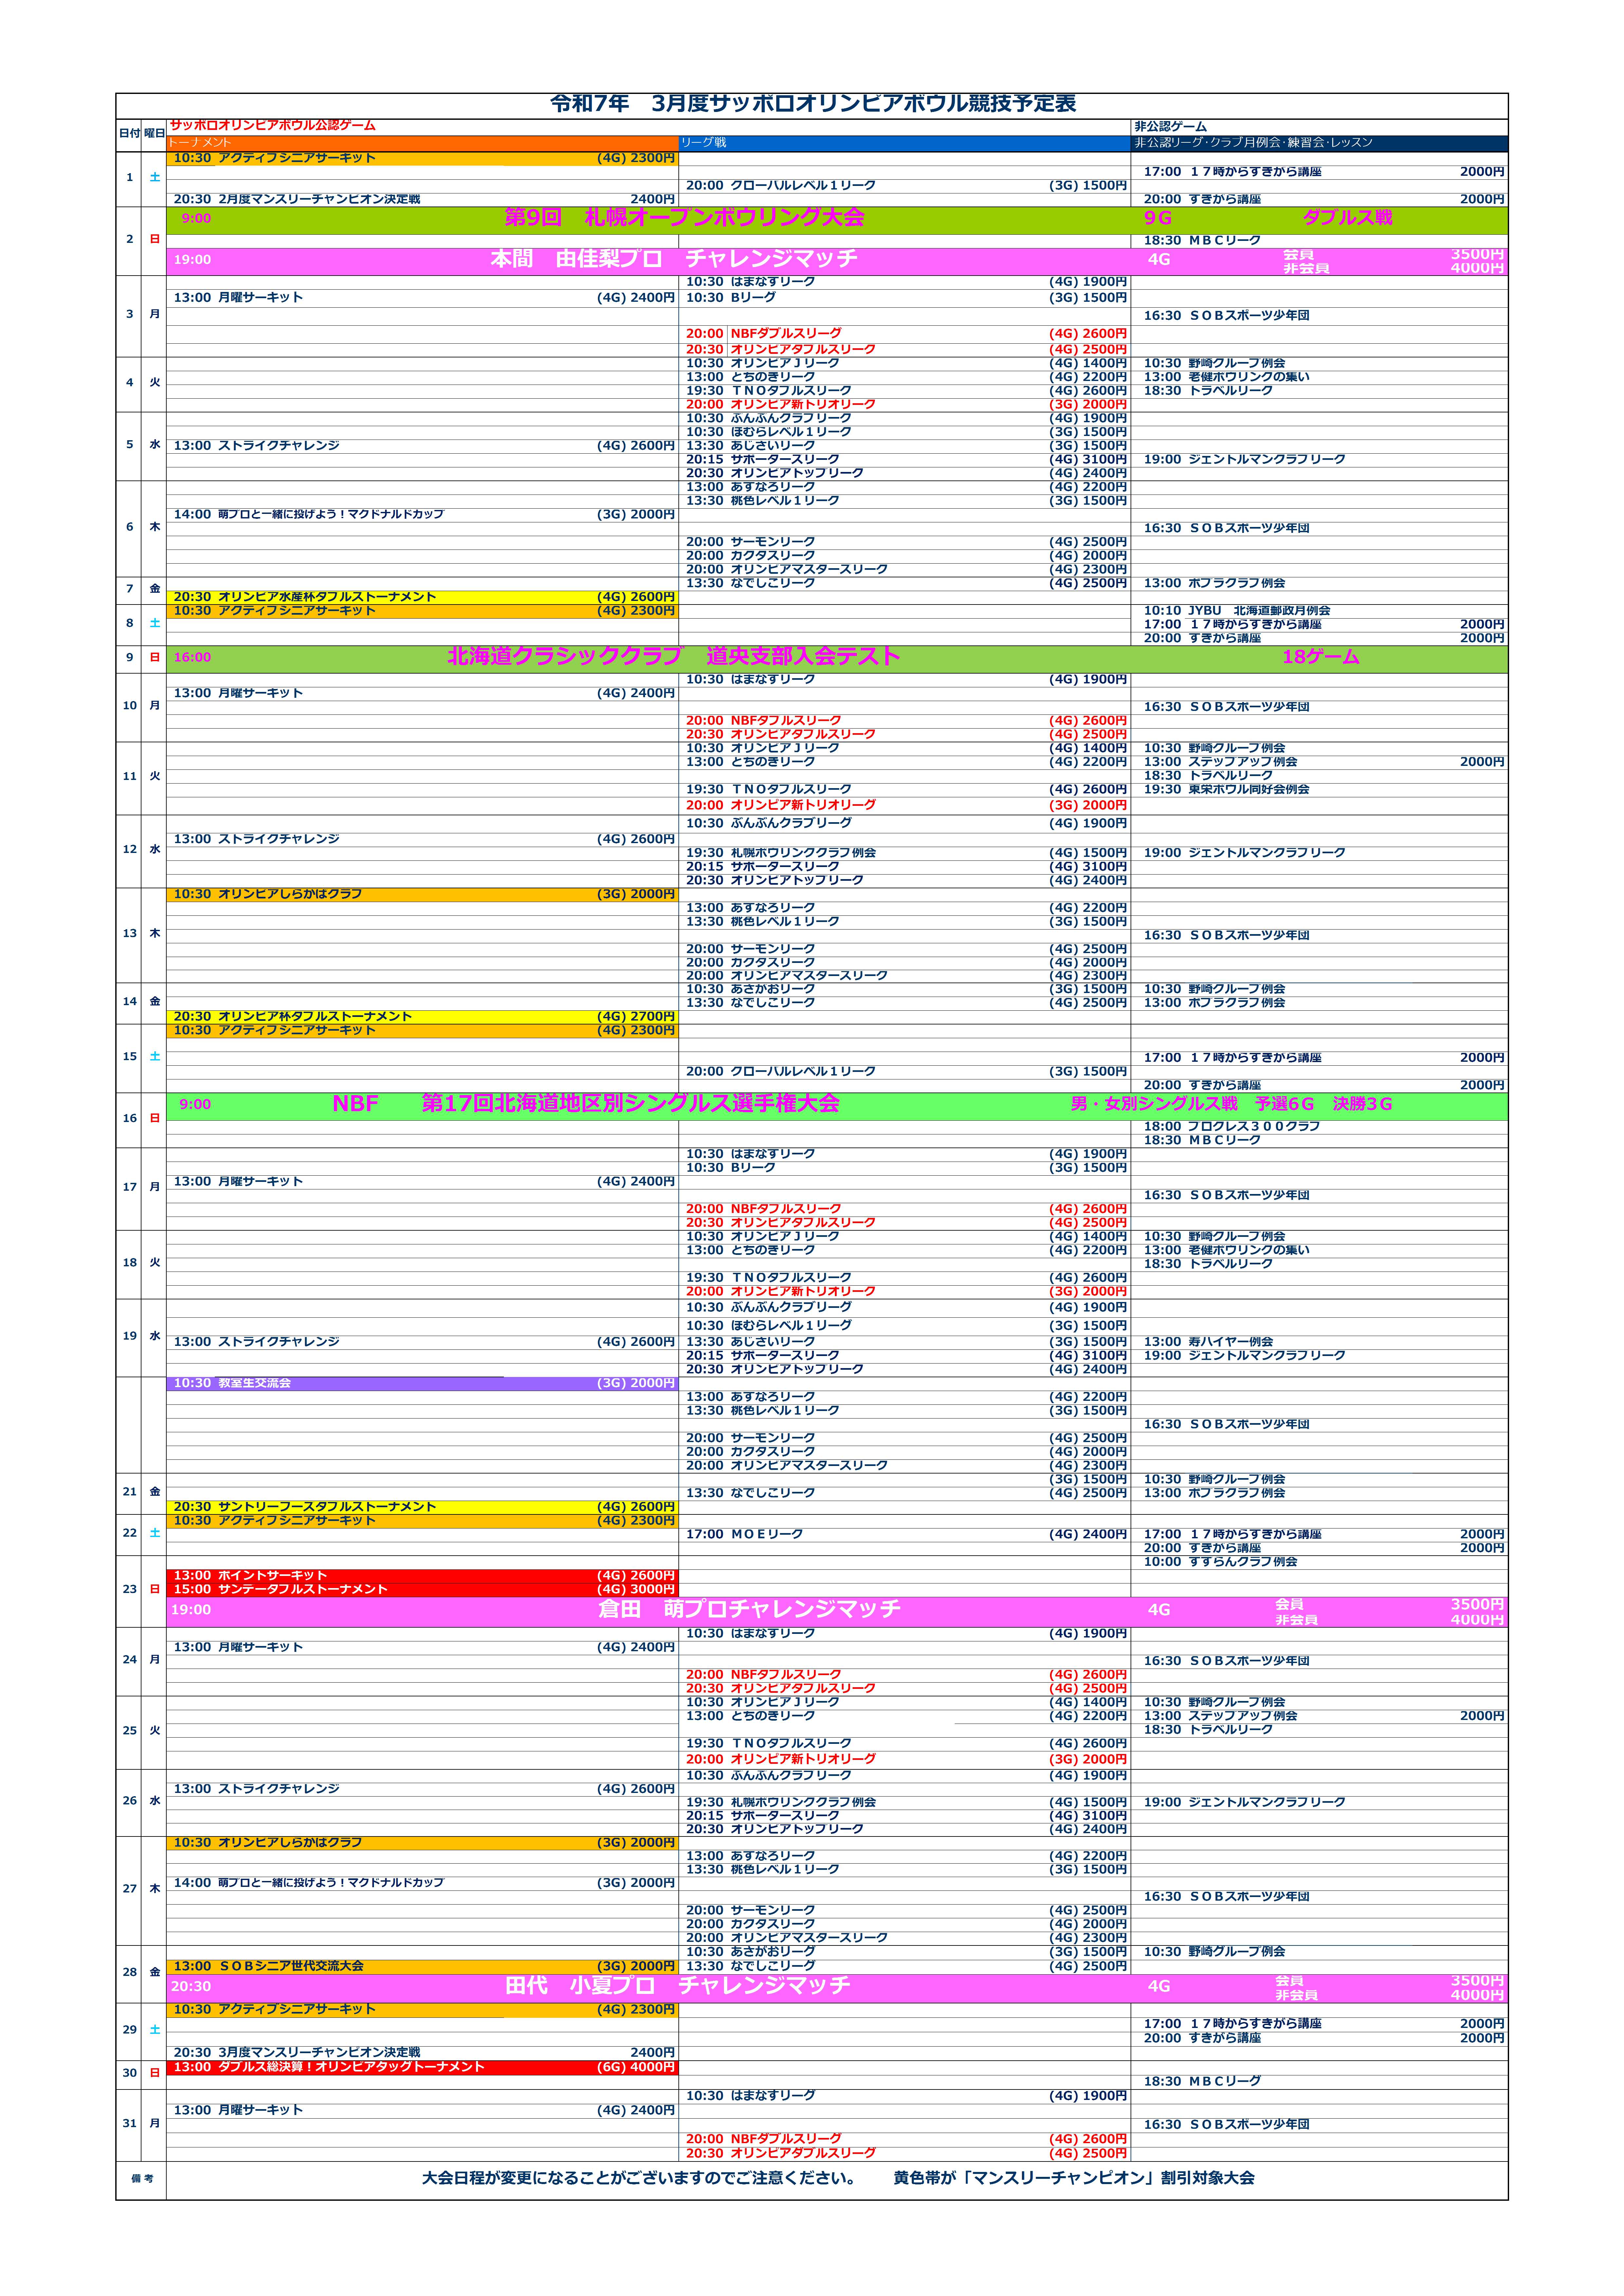Select "(4G) 3000円" price on the 23rd
This screenshot has height=2296, width=1624.
click(636, 1589)
